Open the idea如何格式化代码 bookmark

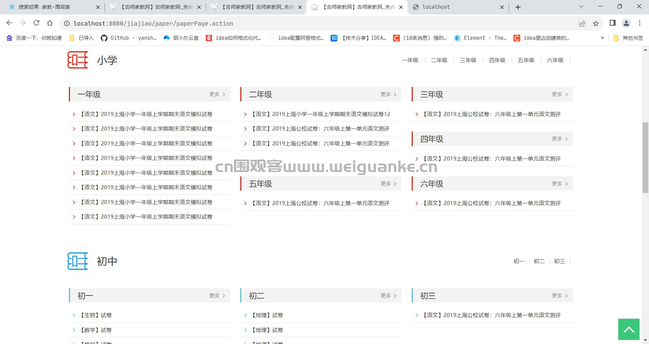click(x=234, y=38)
